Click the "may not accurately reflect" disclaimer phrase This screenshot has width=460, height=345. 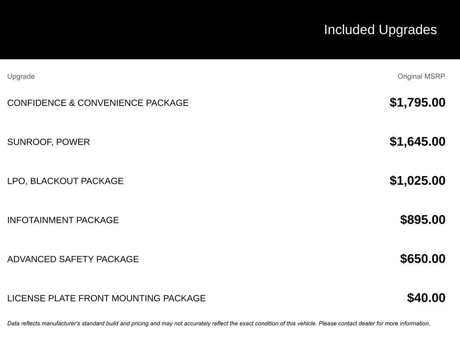(x=198, y=323)
